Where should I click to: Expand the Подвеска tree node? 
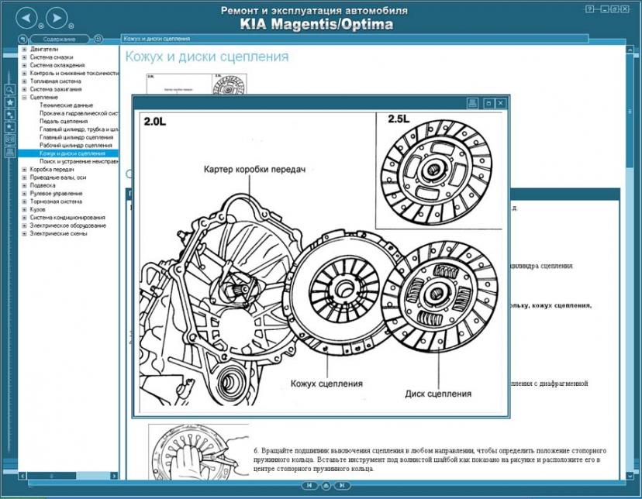pyautogui.click(x=24, y=185)
